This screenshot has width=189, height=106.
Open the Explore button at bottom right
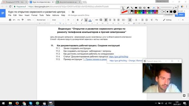[184, 95]
